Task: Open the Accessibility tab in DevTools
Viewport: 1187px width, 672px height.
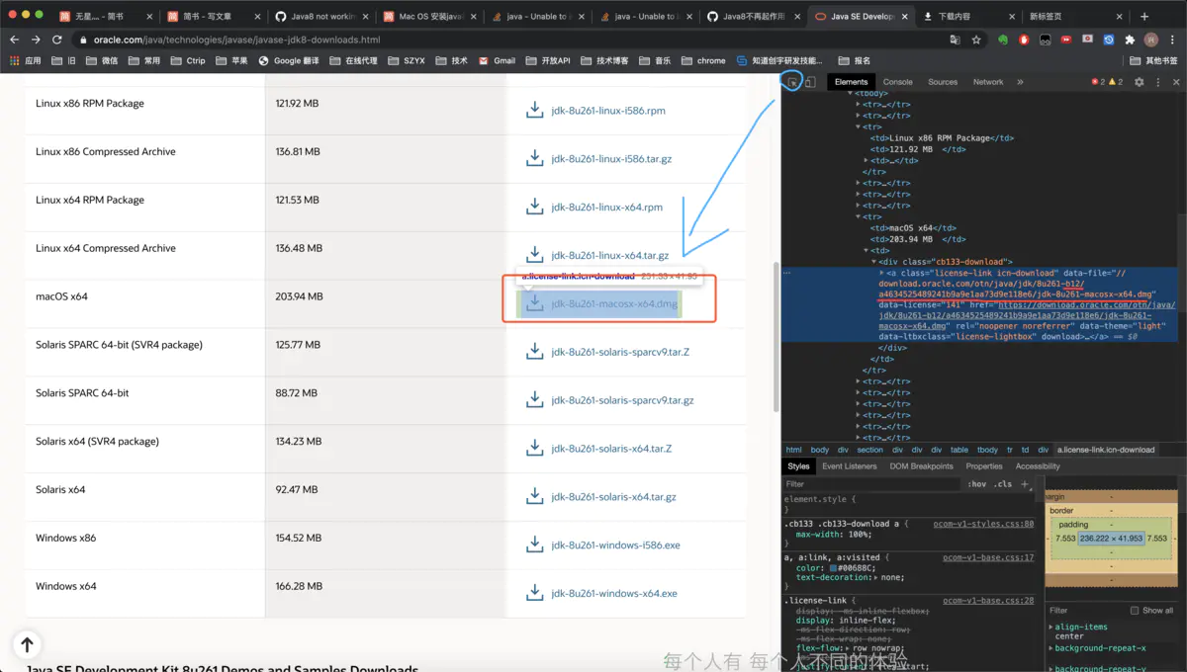Action: (x=1038, y=466)
